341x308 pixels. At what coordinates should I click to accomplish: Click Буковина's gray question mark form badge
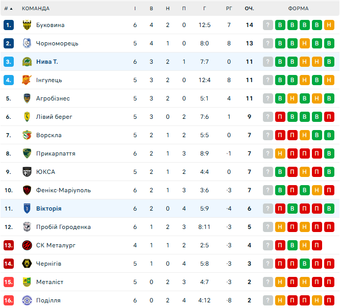[x=268, y=25]
